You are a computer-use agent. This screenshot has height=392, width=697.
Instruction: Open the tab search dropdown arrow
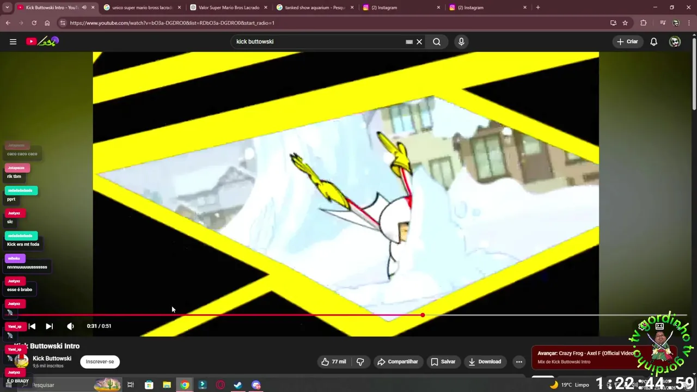[x=7, y=8]
